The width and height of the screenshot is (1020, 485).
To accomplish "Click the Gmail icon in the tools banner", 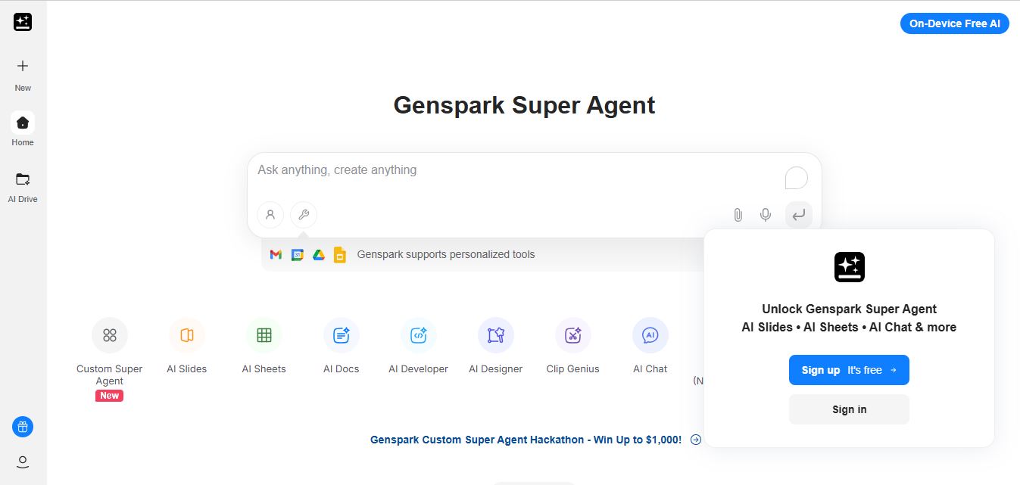I will point(276,254).
